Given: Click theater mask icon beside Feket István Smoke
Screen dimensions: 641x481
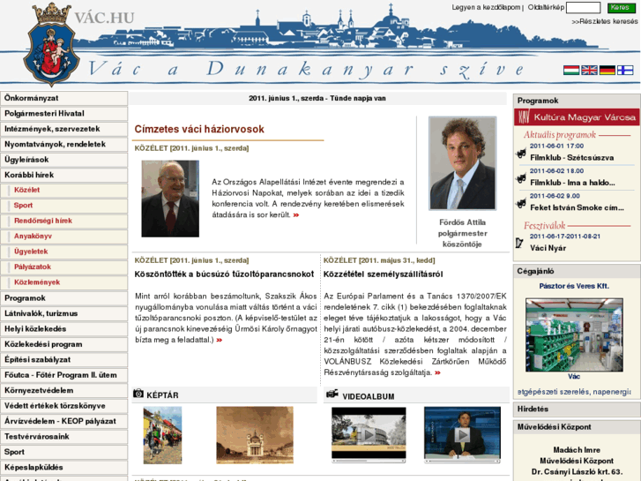Looking at the screenshot, I should pos(521,203).
